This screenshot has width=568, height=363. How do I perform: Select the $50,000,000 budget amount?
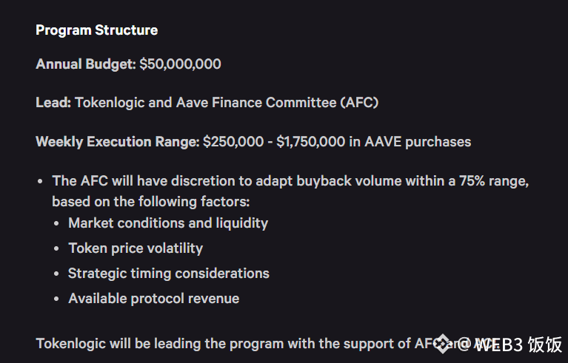pyautogui.click(x=180, y=64)
